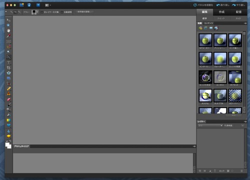Click パネルを初期化 reset panels button
This screenshot has width=250, height=180.
(203, 5)
